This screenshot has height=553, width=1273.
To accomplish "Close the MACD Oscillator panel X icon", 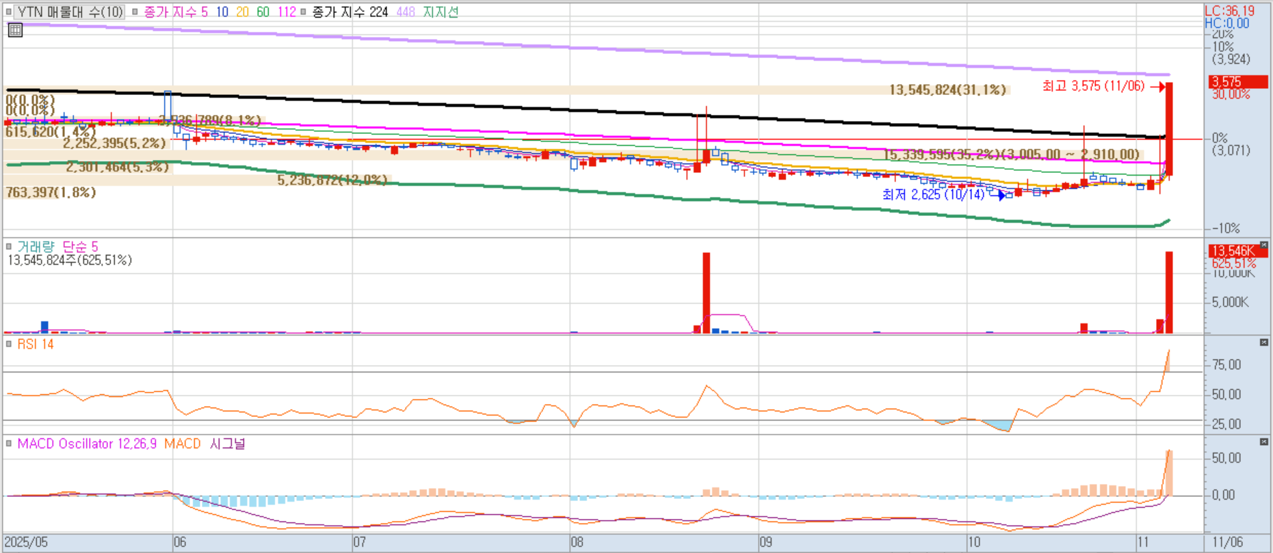I will (1263, 442).
